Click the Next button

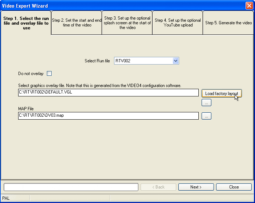click(x=196, y=187)
